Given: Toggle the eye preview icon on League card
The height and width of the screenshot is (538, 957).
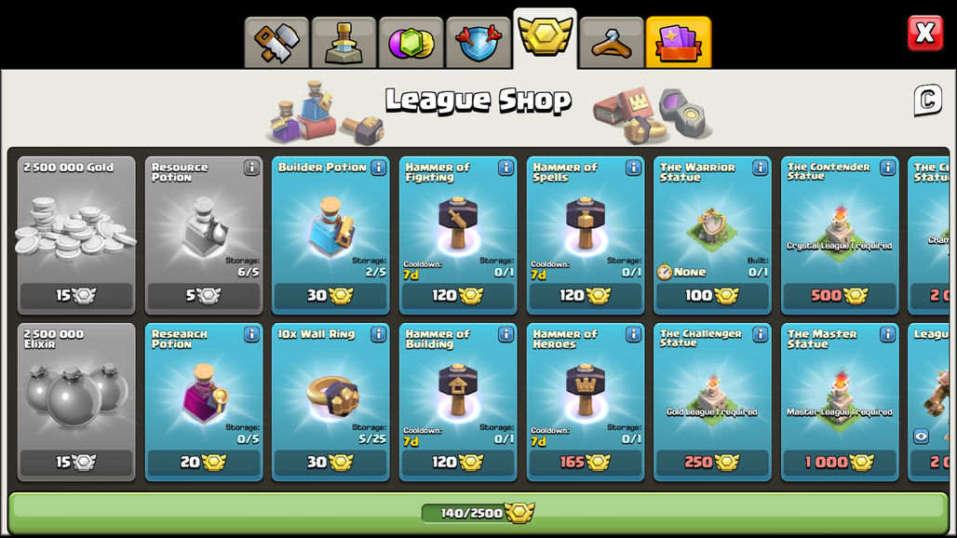Looking at the screenshot, I should tap(921, 437).
